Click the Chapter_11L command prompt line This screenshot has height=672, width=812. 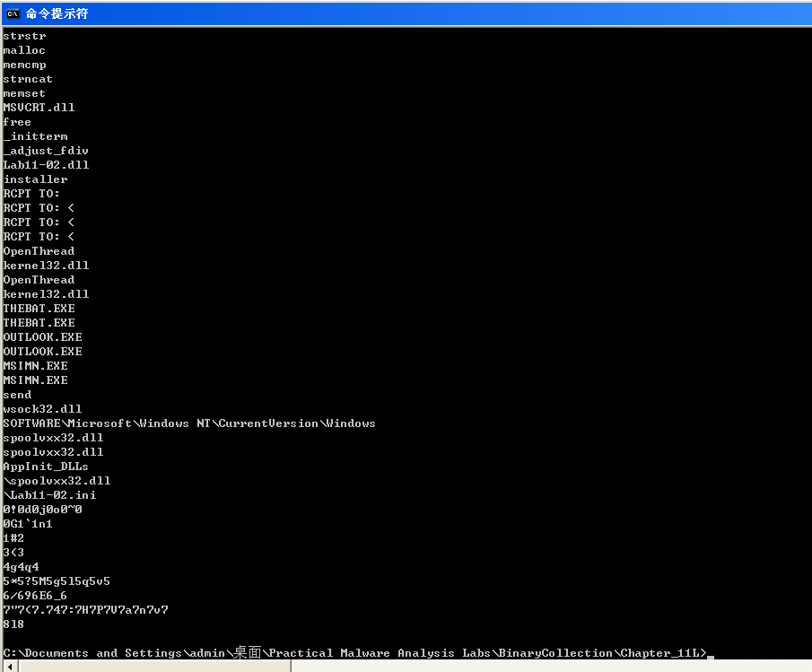tap(354, 653)
